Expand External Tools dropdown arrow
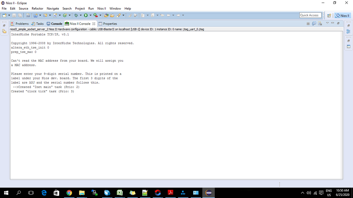 100,15
